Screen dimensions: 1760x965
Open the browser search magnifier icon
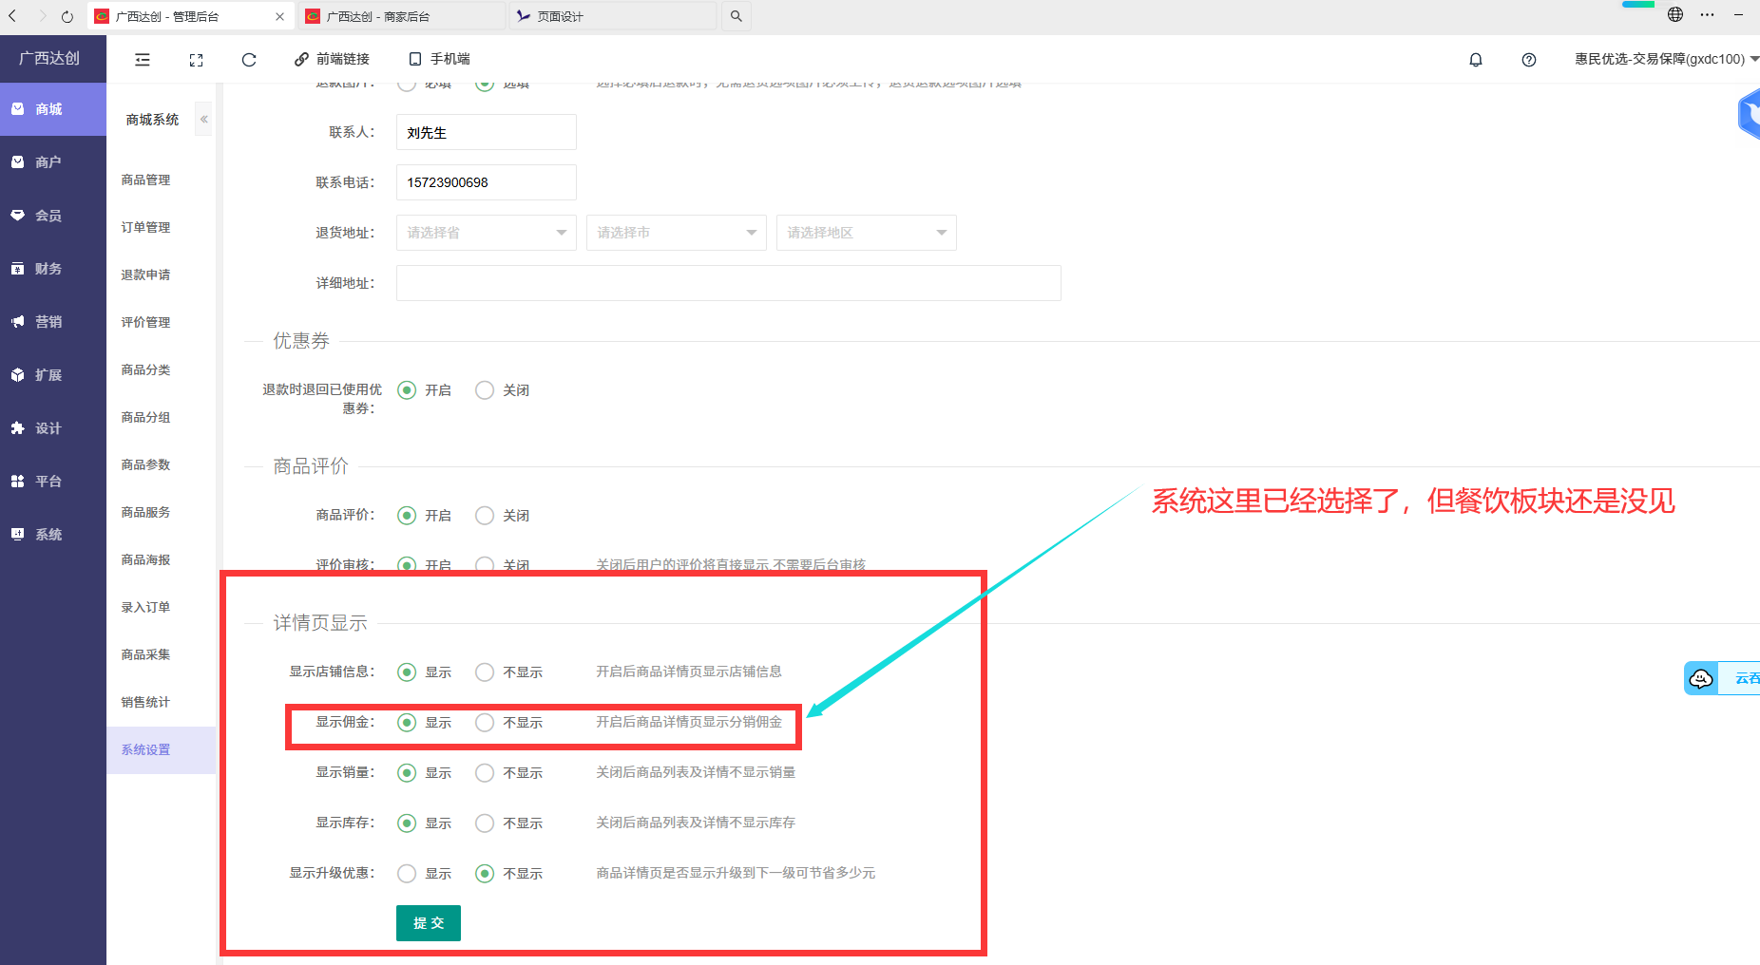click(x=736, y=16)
